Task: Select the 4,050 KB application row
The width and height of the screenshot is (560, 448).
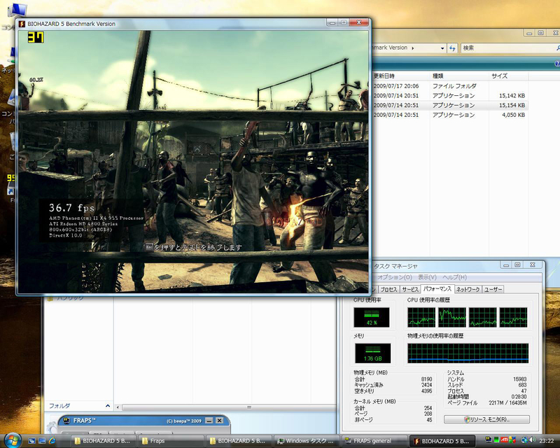Action: coord(449,115)
